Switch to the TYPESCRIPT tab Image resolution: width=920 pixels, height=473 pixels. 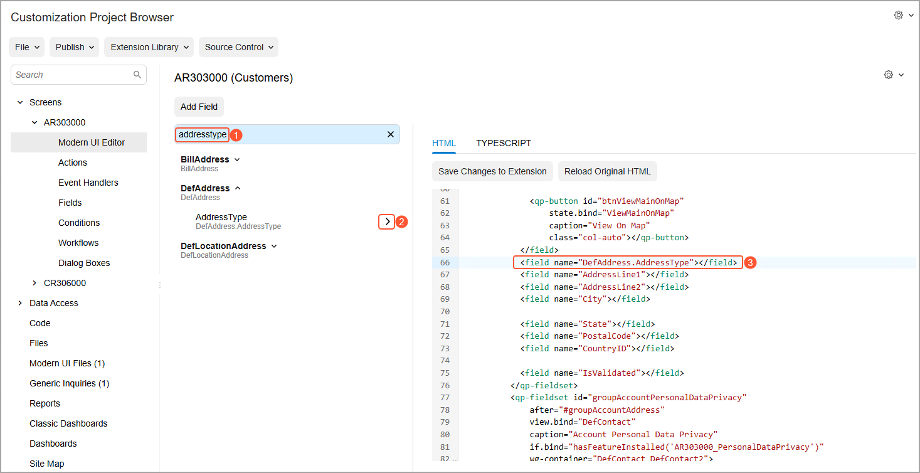[x=503, y=143]
